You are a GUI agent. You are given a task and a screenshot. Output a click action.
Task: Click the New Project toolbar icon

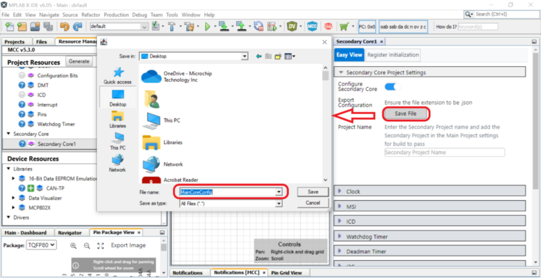click(22, 26)
